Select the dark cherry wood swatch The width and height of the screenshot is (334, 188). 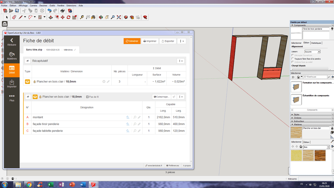coord(320,155)
